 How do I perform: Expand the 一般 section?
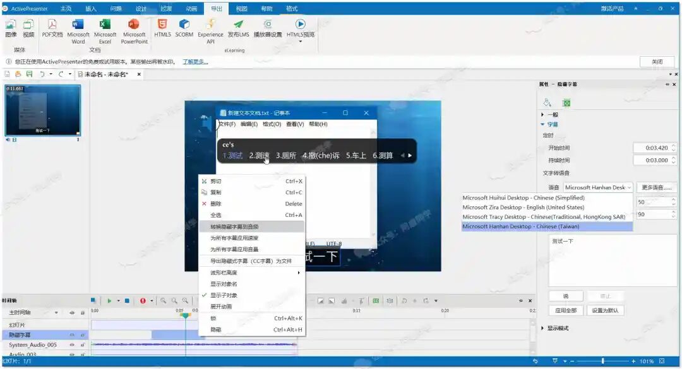tap(542, 115)
